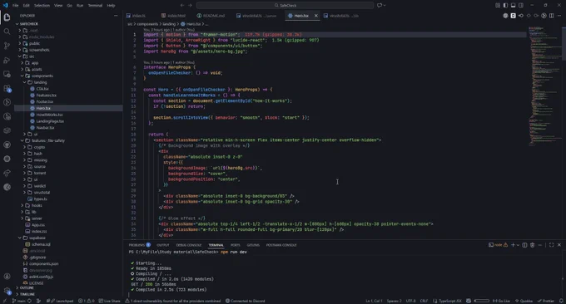Toggle Prettier in the status bar

coord(546,301)
